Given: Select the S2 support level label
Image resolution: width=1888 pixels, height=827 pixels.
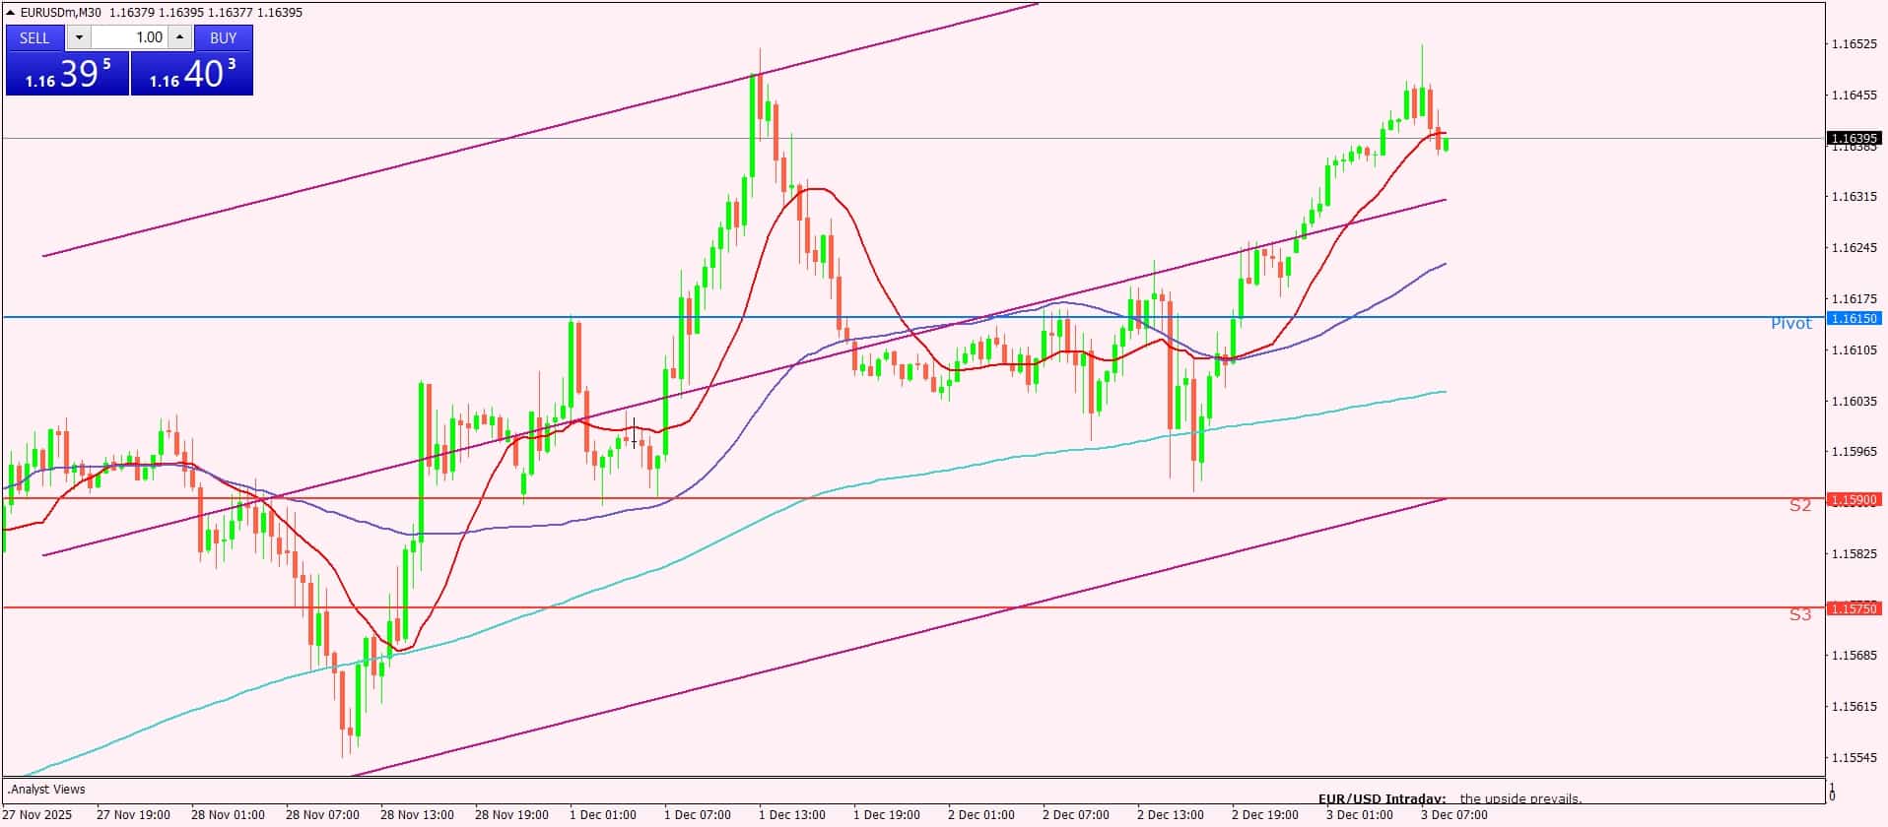Looking at the screenshot, I should pyautogui.click(x=1799, y=505).
